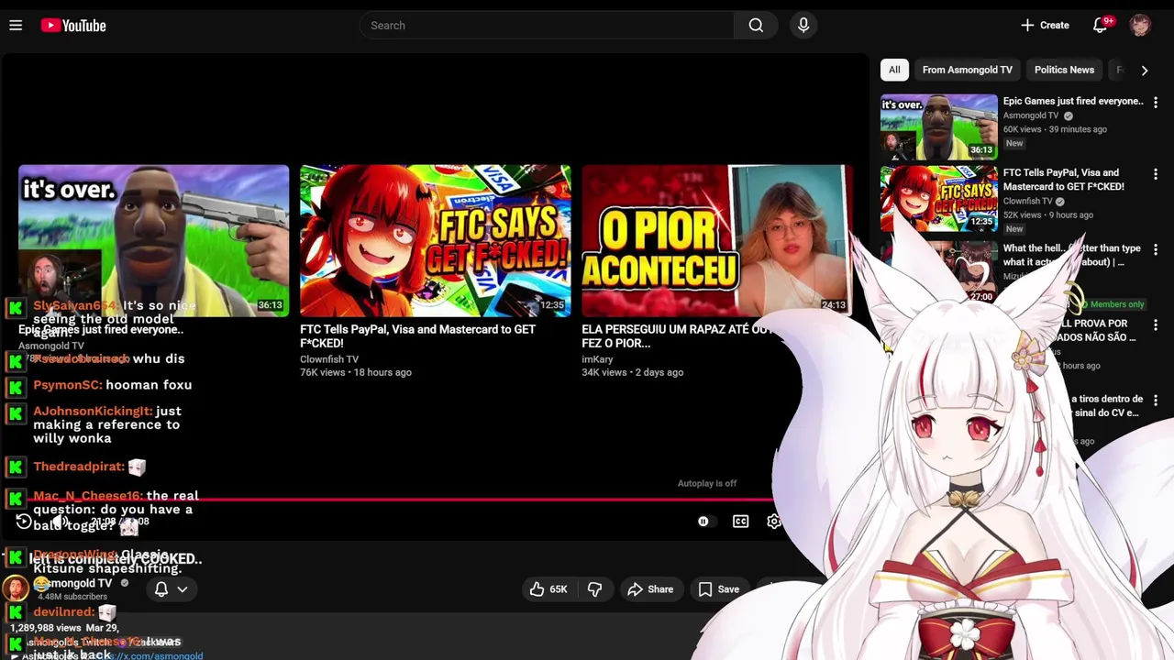Viewport: 1174px width, 660px height.
Task: Open the subscription notification bell dropdown
Action: tap(171, 589)
